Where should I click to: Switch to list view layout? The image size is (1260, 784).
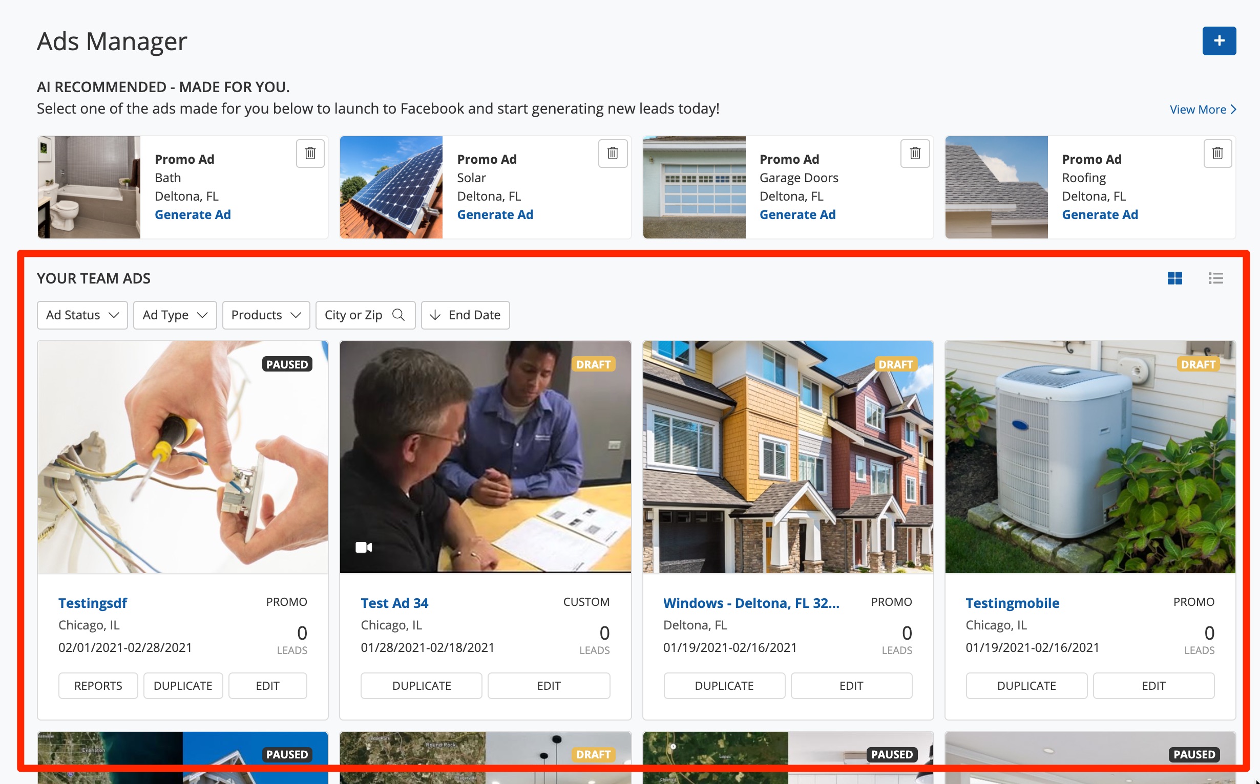click(1215, 278)
